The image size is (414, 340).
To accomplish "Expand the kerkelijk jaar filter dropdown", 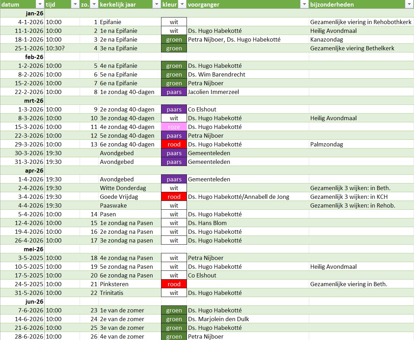I will pyautogui.click(x=156, y=5).
